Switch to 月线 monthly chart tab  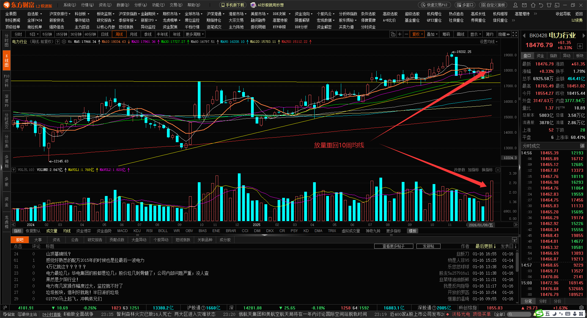click(x=133, y=34)
